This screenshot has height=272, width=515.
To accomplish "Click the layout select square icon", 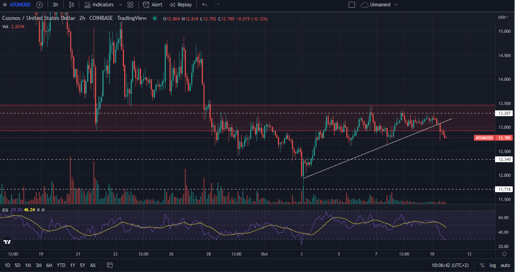I will 352,5.
